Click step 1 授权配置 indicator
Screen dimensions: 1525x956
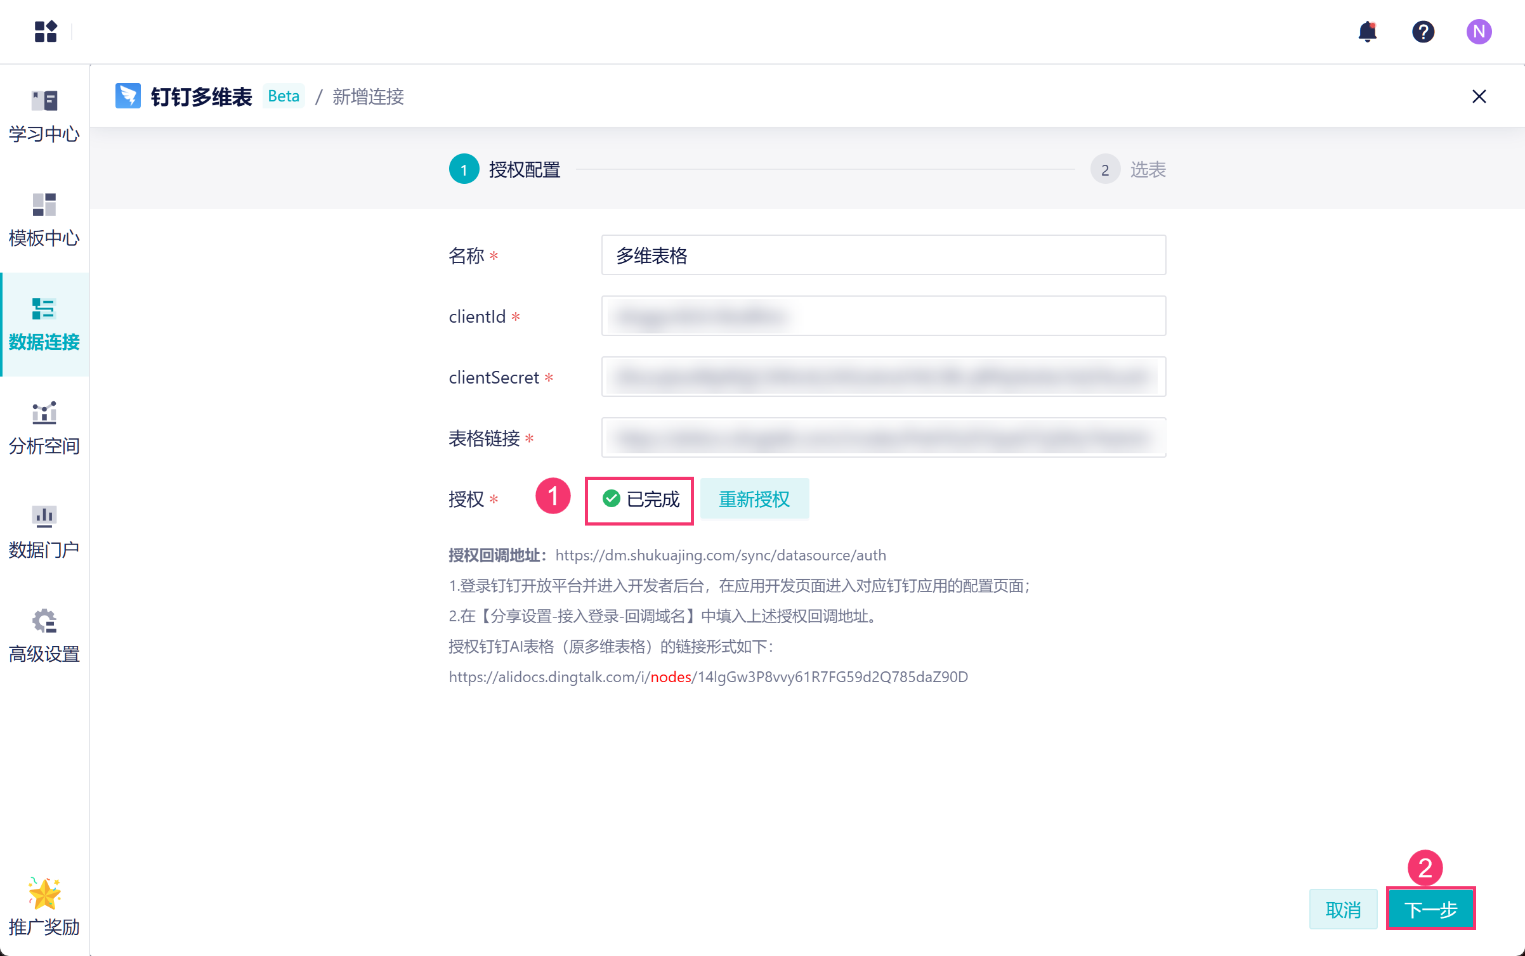tap(464, 169)
